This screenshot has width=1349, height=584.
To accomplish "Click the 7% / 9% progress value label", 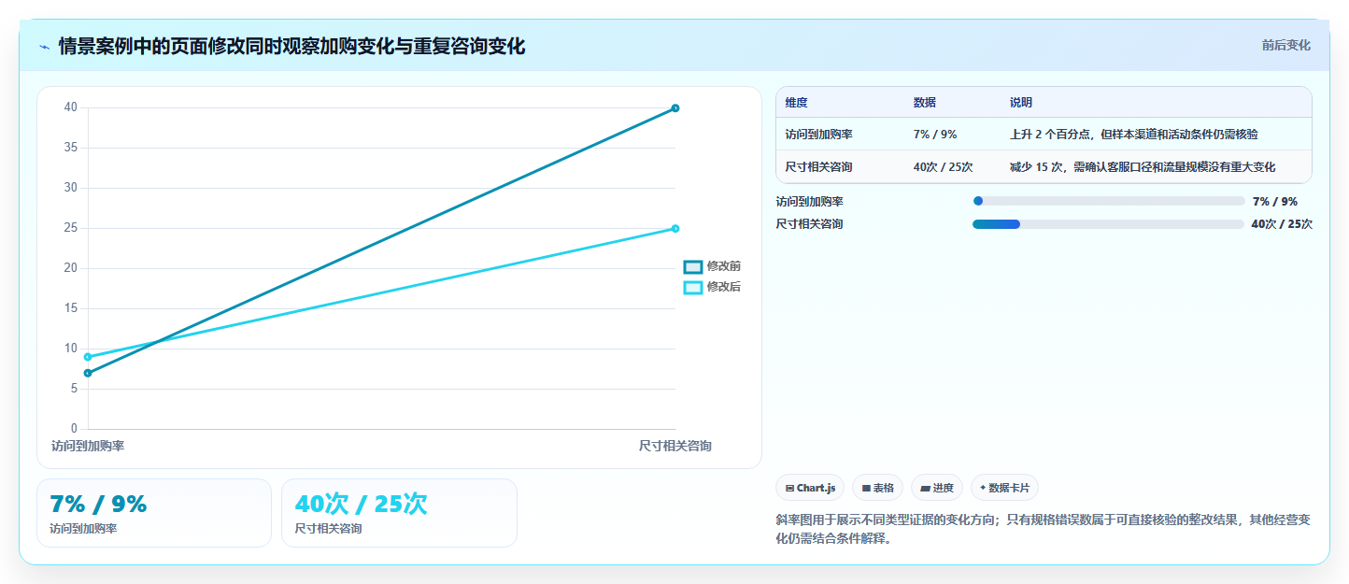I will point(1275,201).
